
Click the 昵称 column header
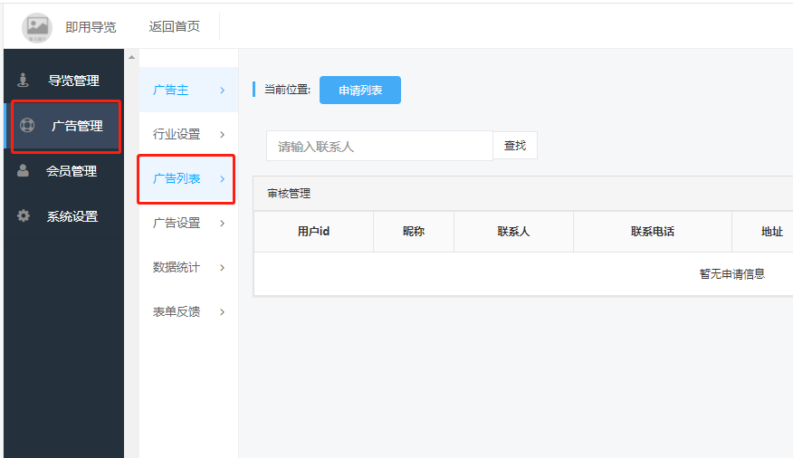click(414, 232)
